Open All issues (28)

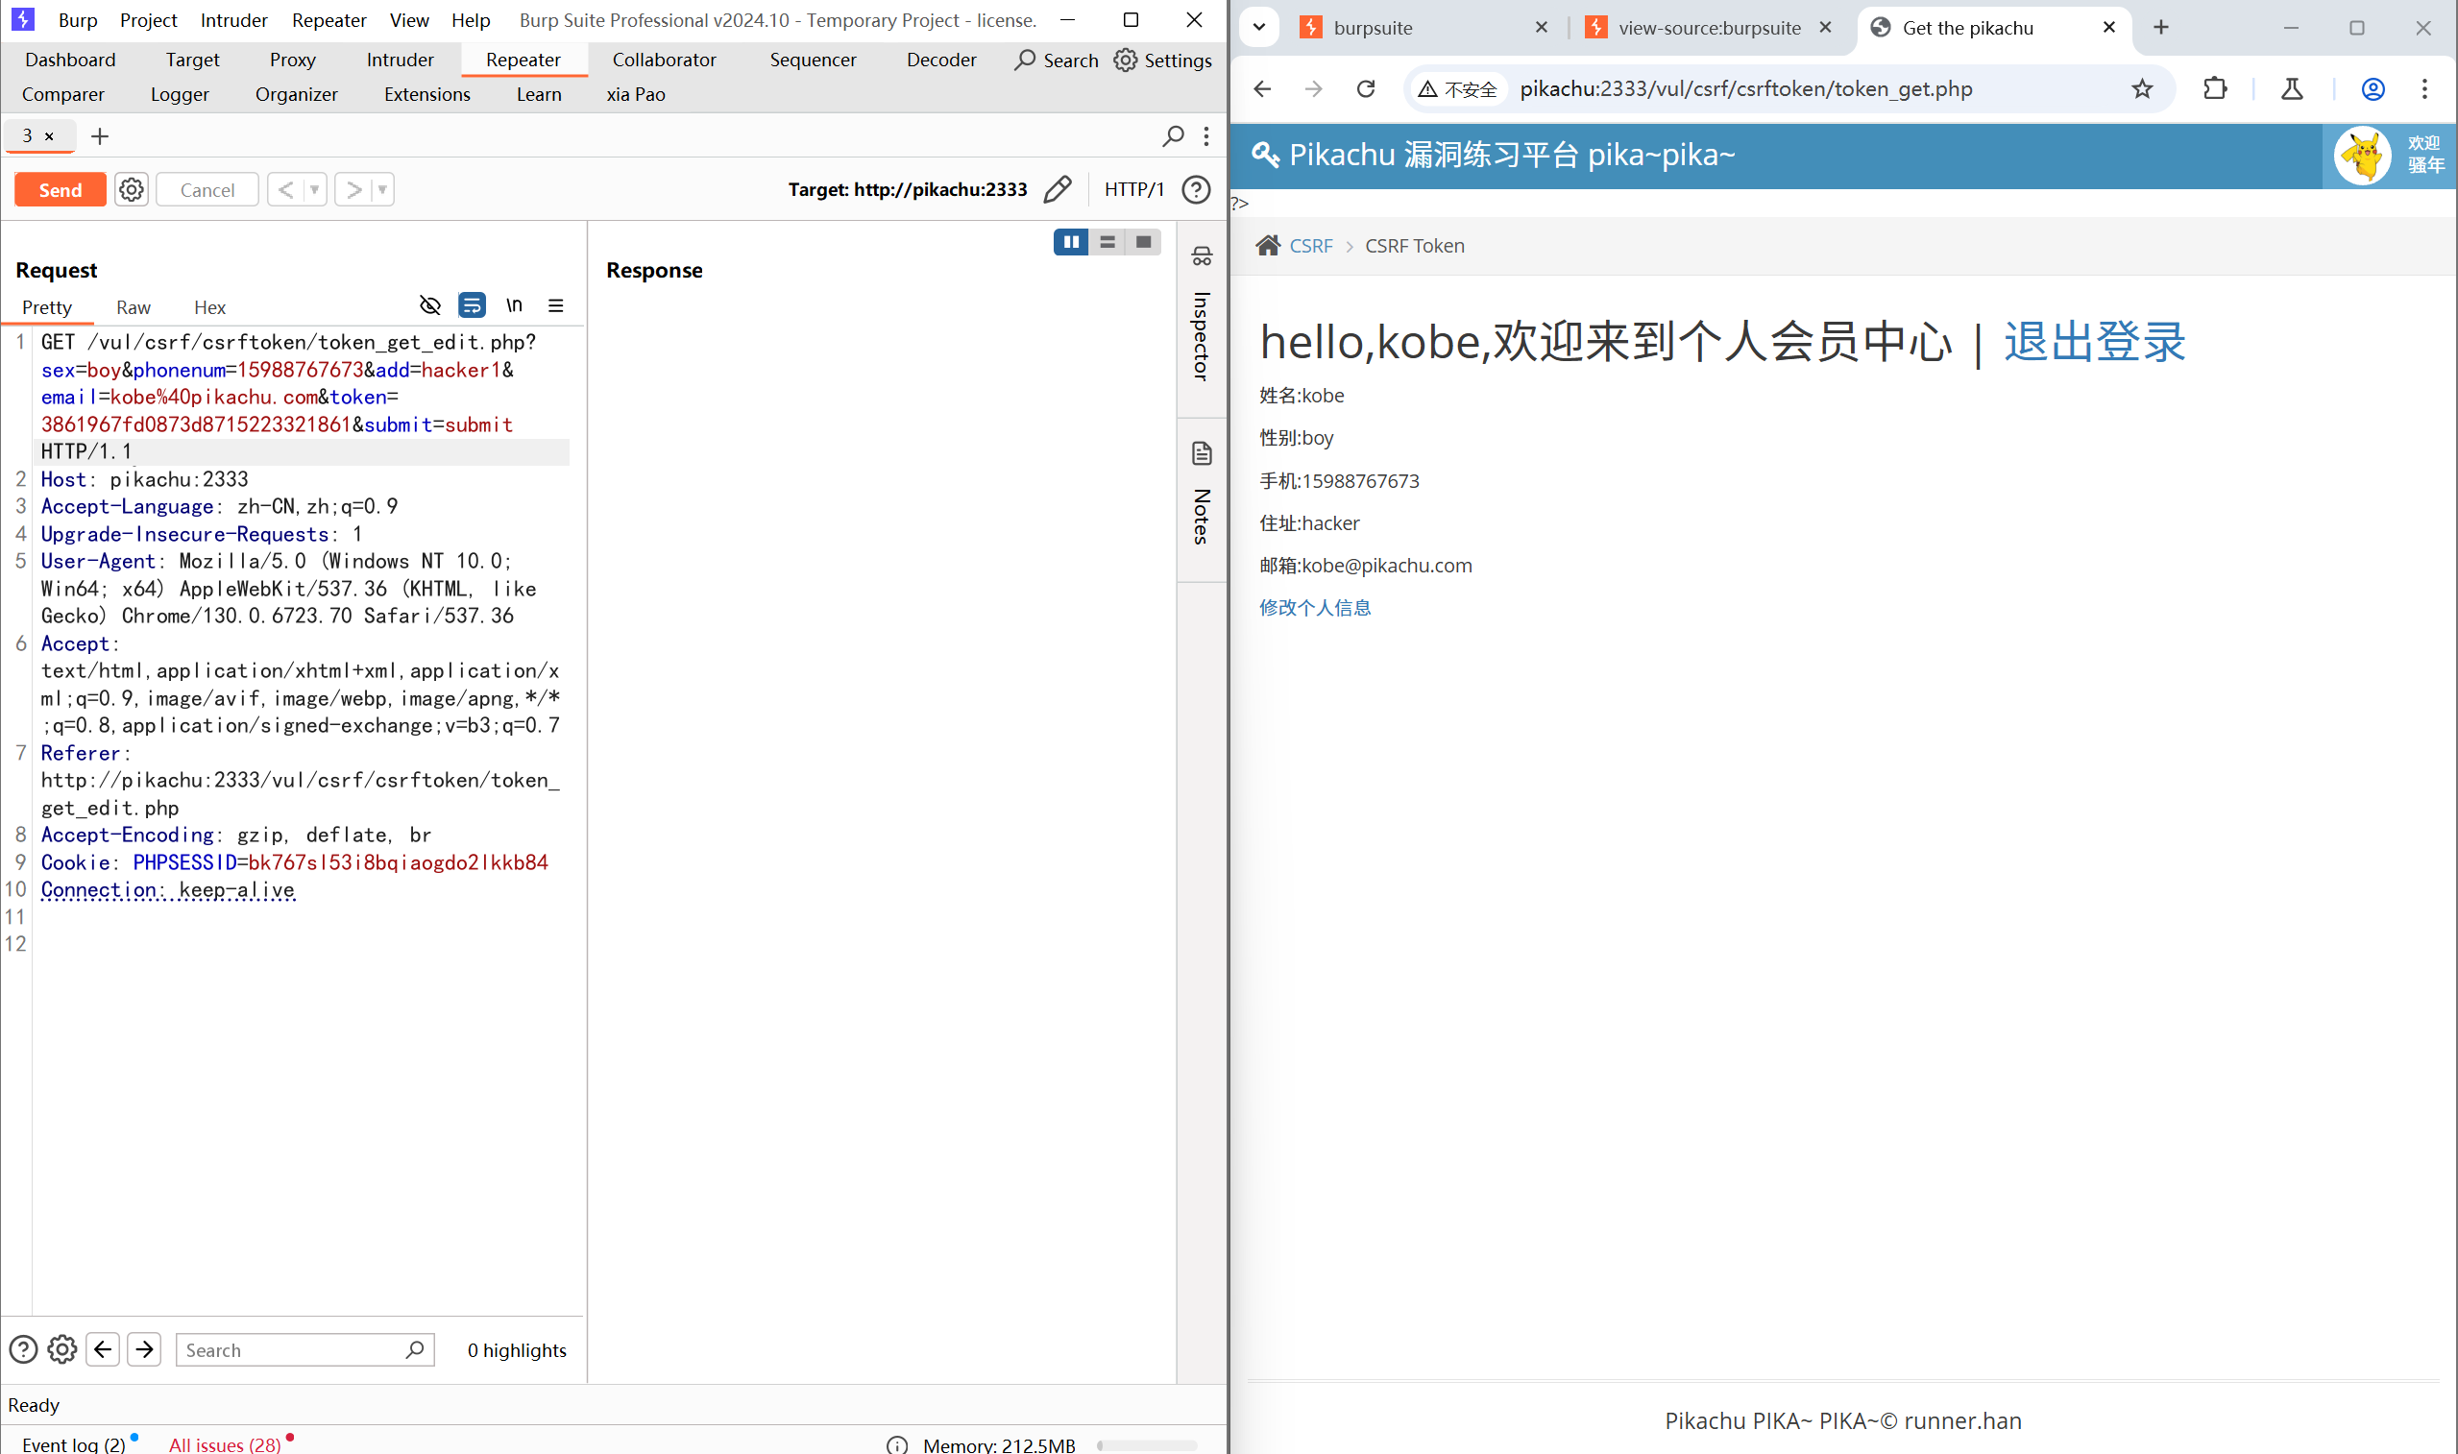(x=225, y=1443)
